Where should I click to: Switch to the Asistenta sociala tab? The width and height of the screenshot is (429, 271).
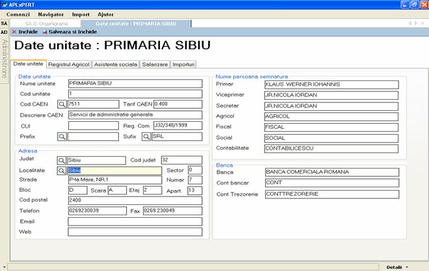(x=116, y=64)
